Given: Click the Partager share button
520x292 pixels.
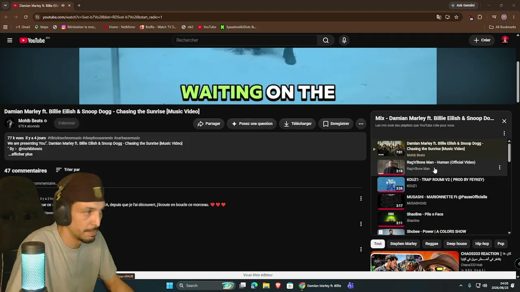Looking at the screenshot, I should 209,124.
